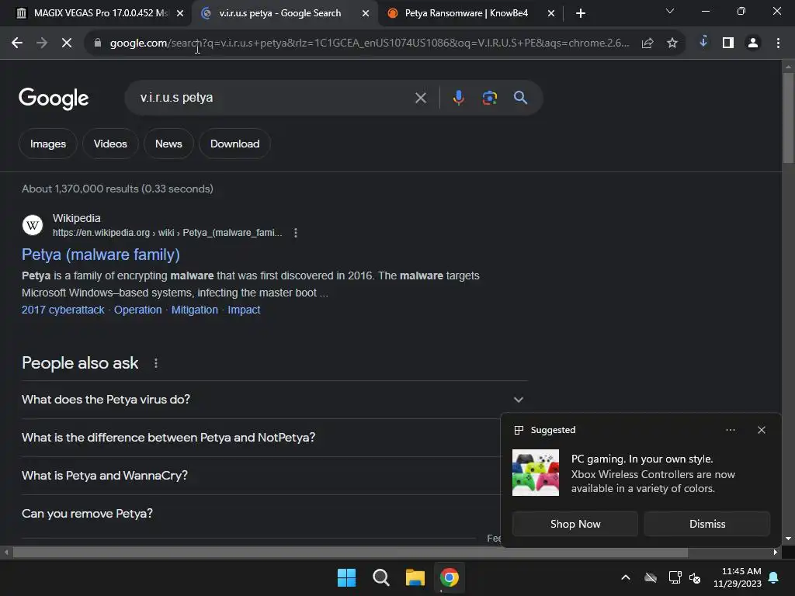Show hidden system tray icons
The height and width of the screenshot is (596, 795).
click(626, 577)
